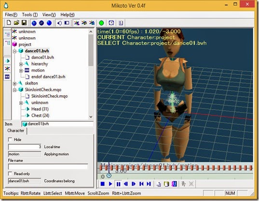Open the Files menu

11,14
